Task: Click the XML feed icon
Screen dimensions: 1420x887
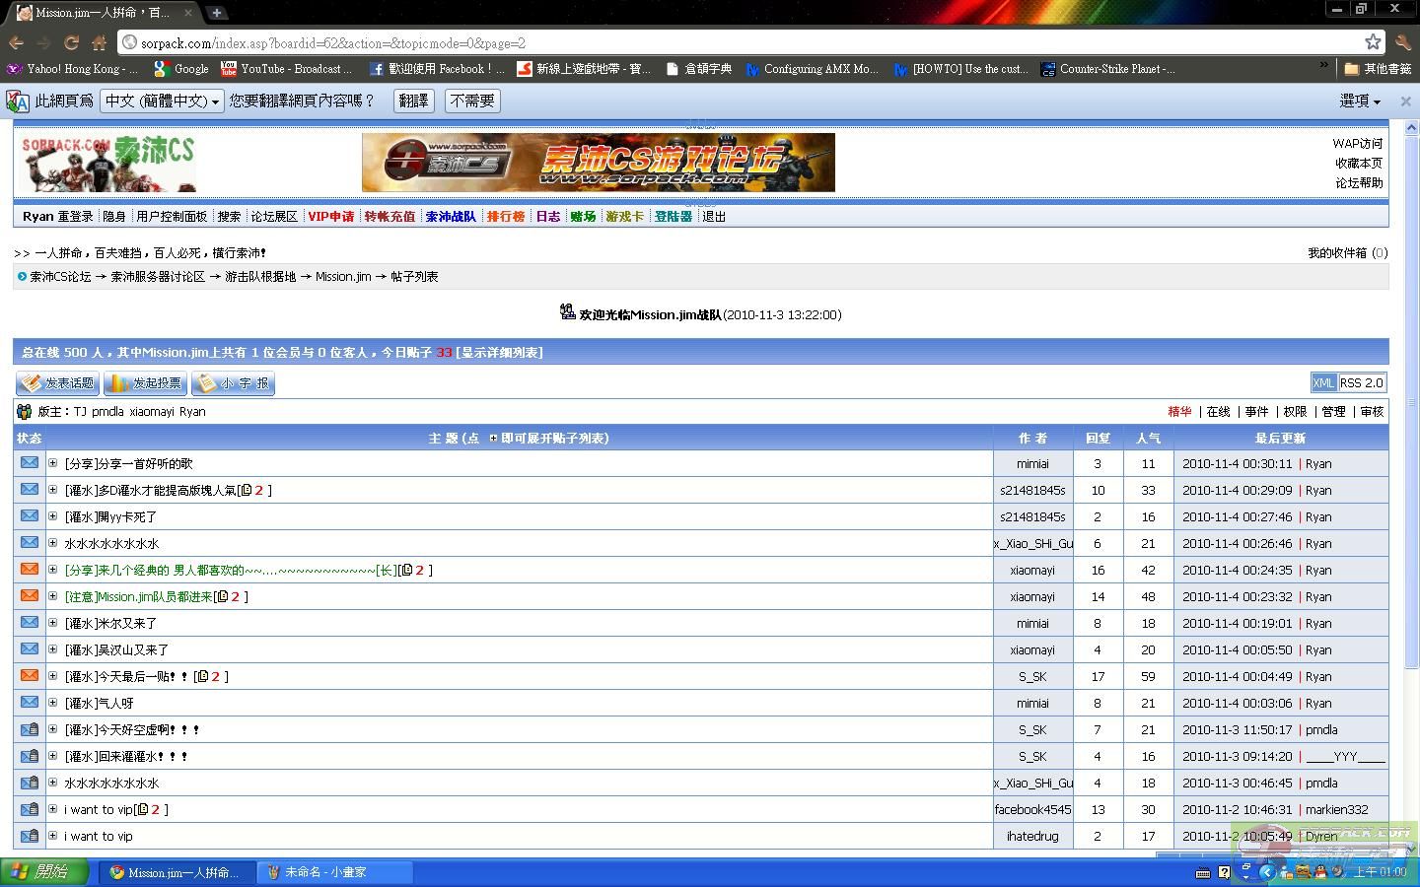Action: click(x=1323, y=383)
